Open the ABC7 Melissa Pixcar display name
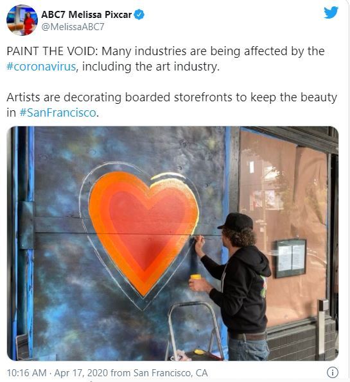The image size is (350, 382). pyautogui.click(x=87, y=15)
